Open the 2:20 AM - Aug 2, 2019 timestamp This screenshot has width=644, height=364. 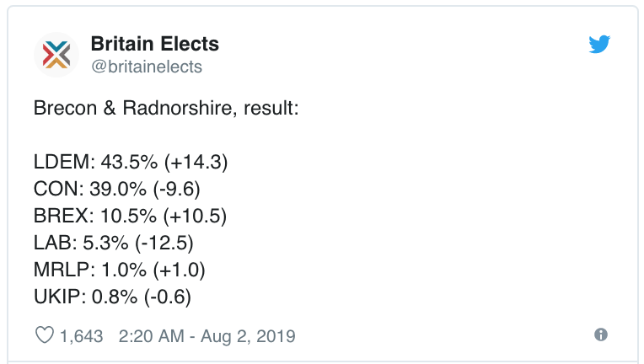pyautogui.click(x=207, y=335)
